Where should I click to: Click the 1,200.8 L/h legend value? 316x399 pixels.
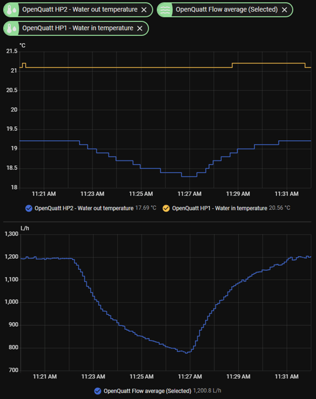(x=207, y=391)
